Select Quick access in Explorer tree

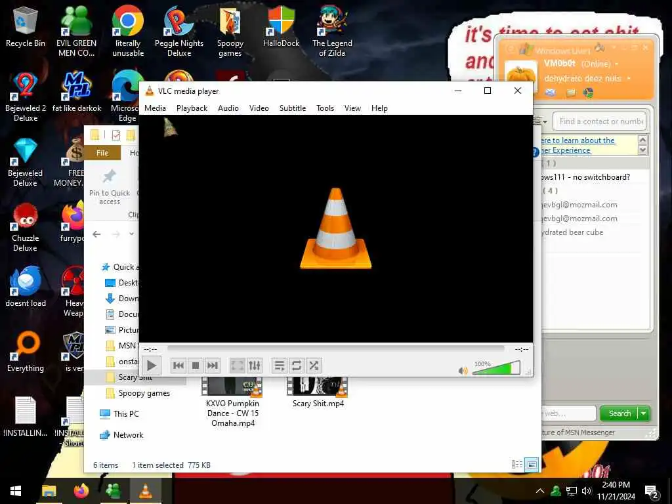tap(120, 267)
